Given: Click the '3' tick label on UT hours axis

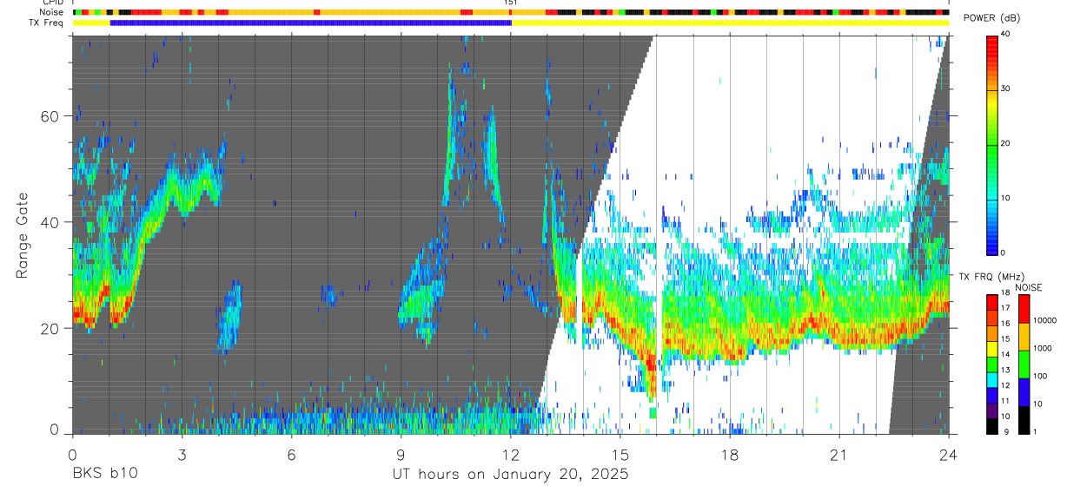Looking at the screenshot, I should pos(182,455).
